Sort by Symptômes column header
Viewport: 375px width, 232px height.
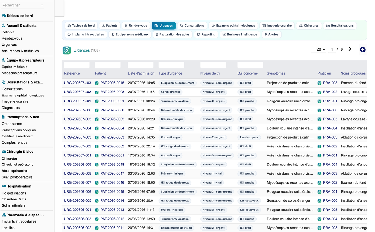tap(276, 73)
